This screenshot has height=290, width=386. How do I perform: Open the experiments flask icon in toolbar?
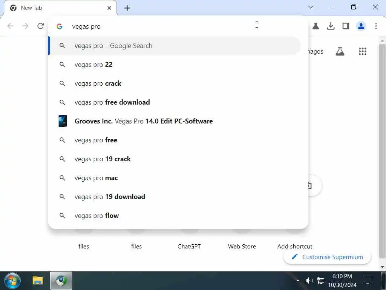(316, 26)
